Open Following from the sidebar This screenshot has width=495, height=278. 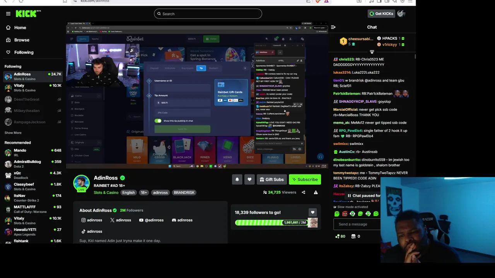click(24, 52)
